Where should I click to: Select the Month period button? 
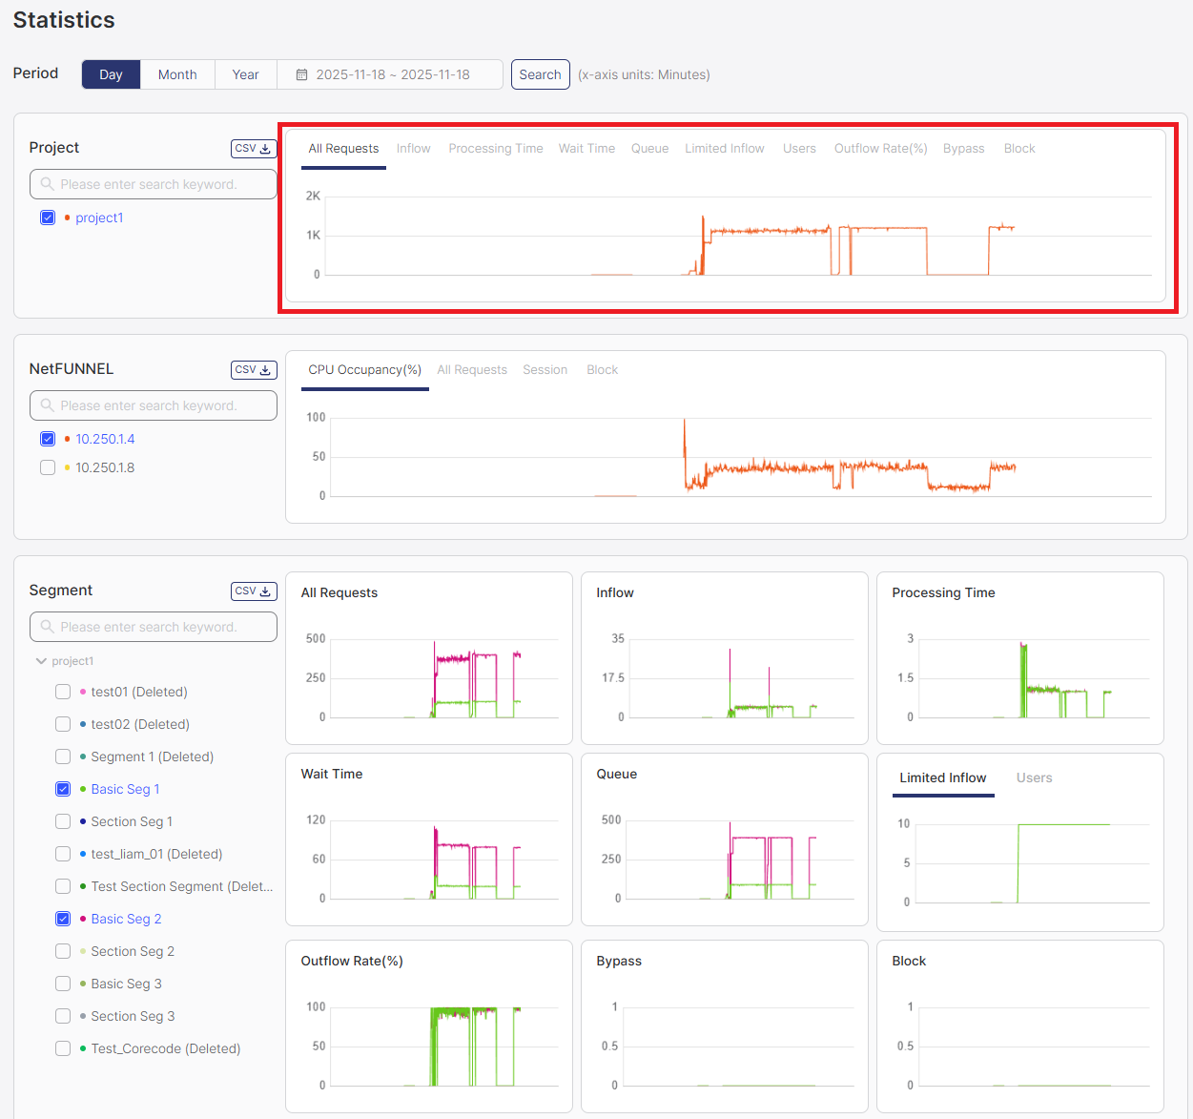pos(177,74)
